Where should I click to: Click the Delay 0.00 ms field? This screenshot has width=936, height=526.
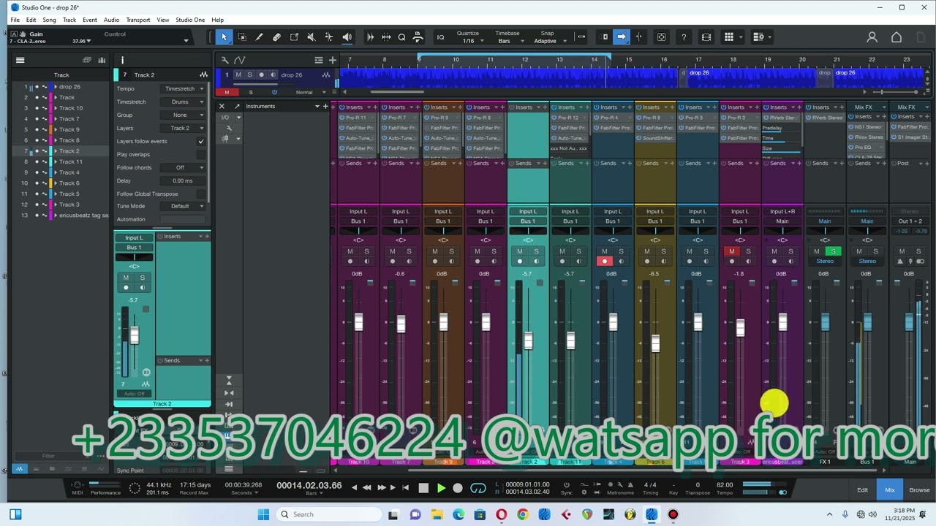182,180
